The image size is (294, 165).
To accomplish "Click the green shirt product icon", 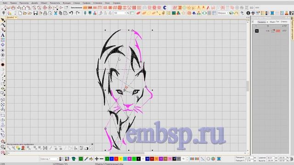I will point(73,159).
